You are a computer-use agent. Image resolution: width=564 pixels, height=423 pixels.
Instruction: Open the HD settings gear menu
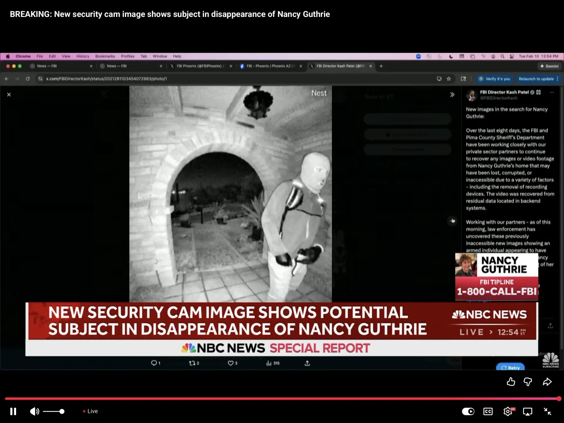(x=508, y=411)
